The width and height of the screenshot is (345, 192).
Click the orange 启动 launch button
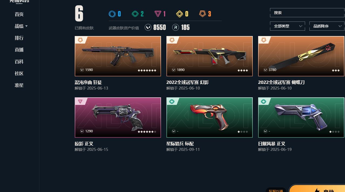click(317, 189)
